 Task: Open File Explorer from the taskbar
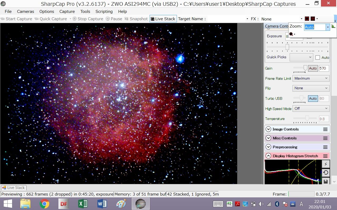(26, 204)
